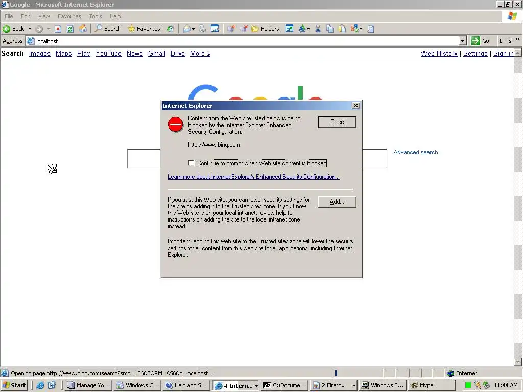The image size is (523, 392).
Task: Click the Edit page toolbar icon
Action: (x=215, y=29)
